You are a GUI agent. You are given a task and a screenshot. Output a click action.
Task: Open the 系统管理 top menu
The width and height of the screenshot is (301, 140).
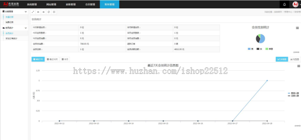[x=32, y=4]
